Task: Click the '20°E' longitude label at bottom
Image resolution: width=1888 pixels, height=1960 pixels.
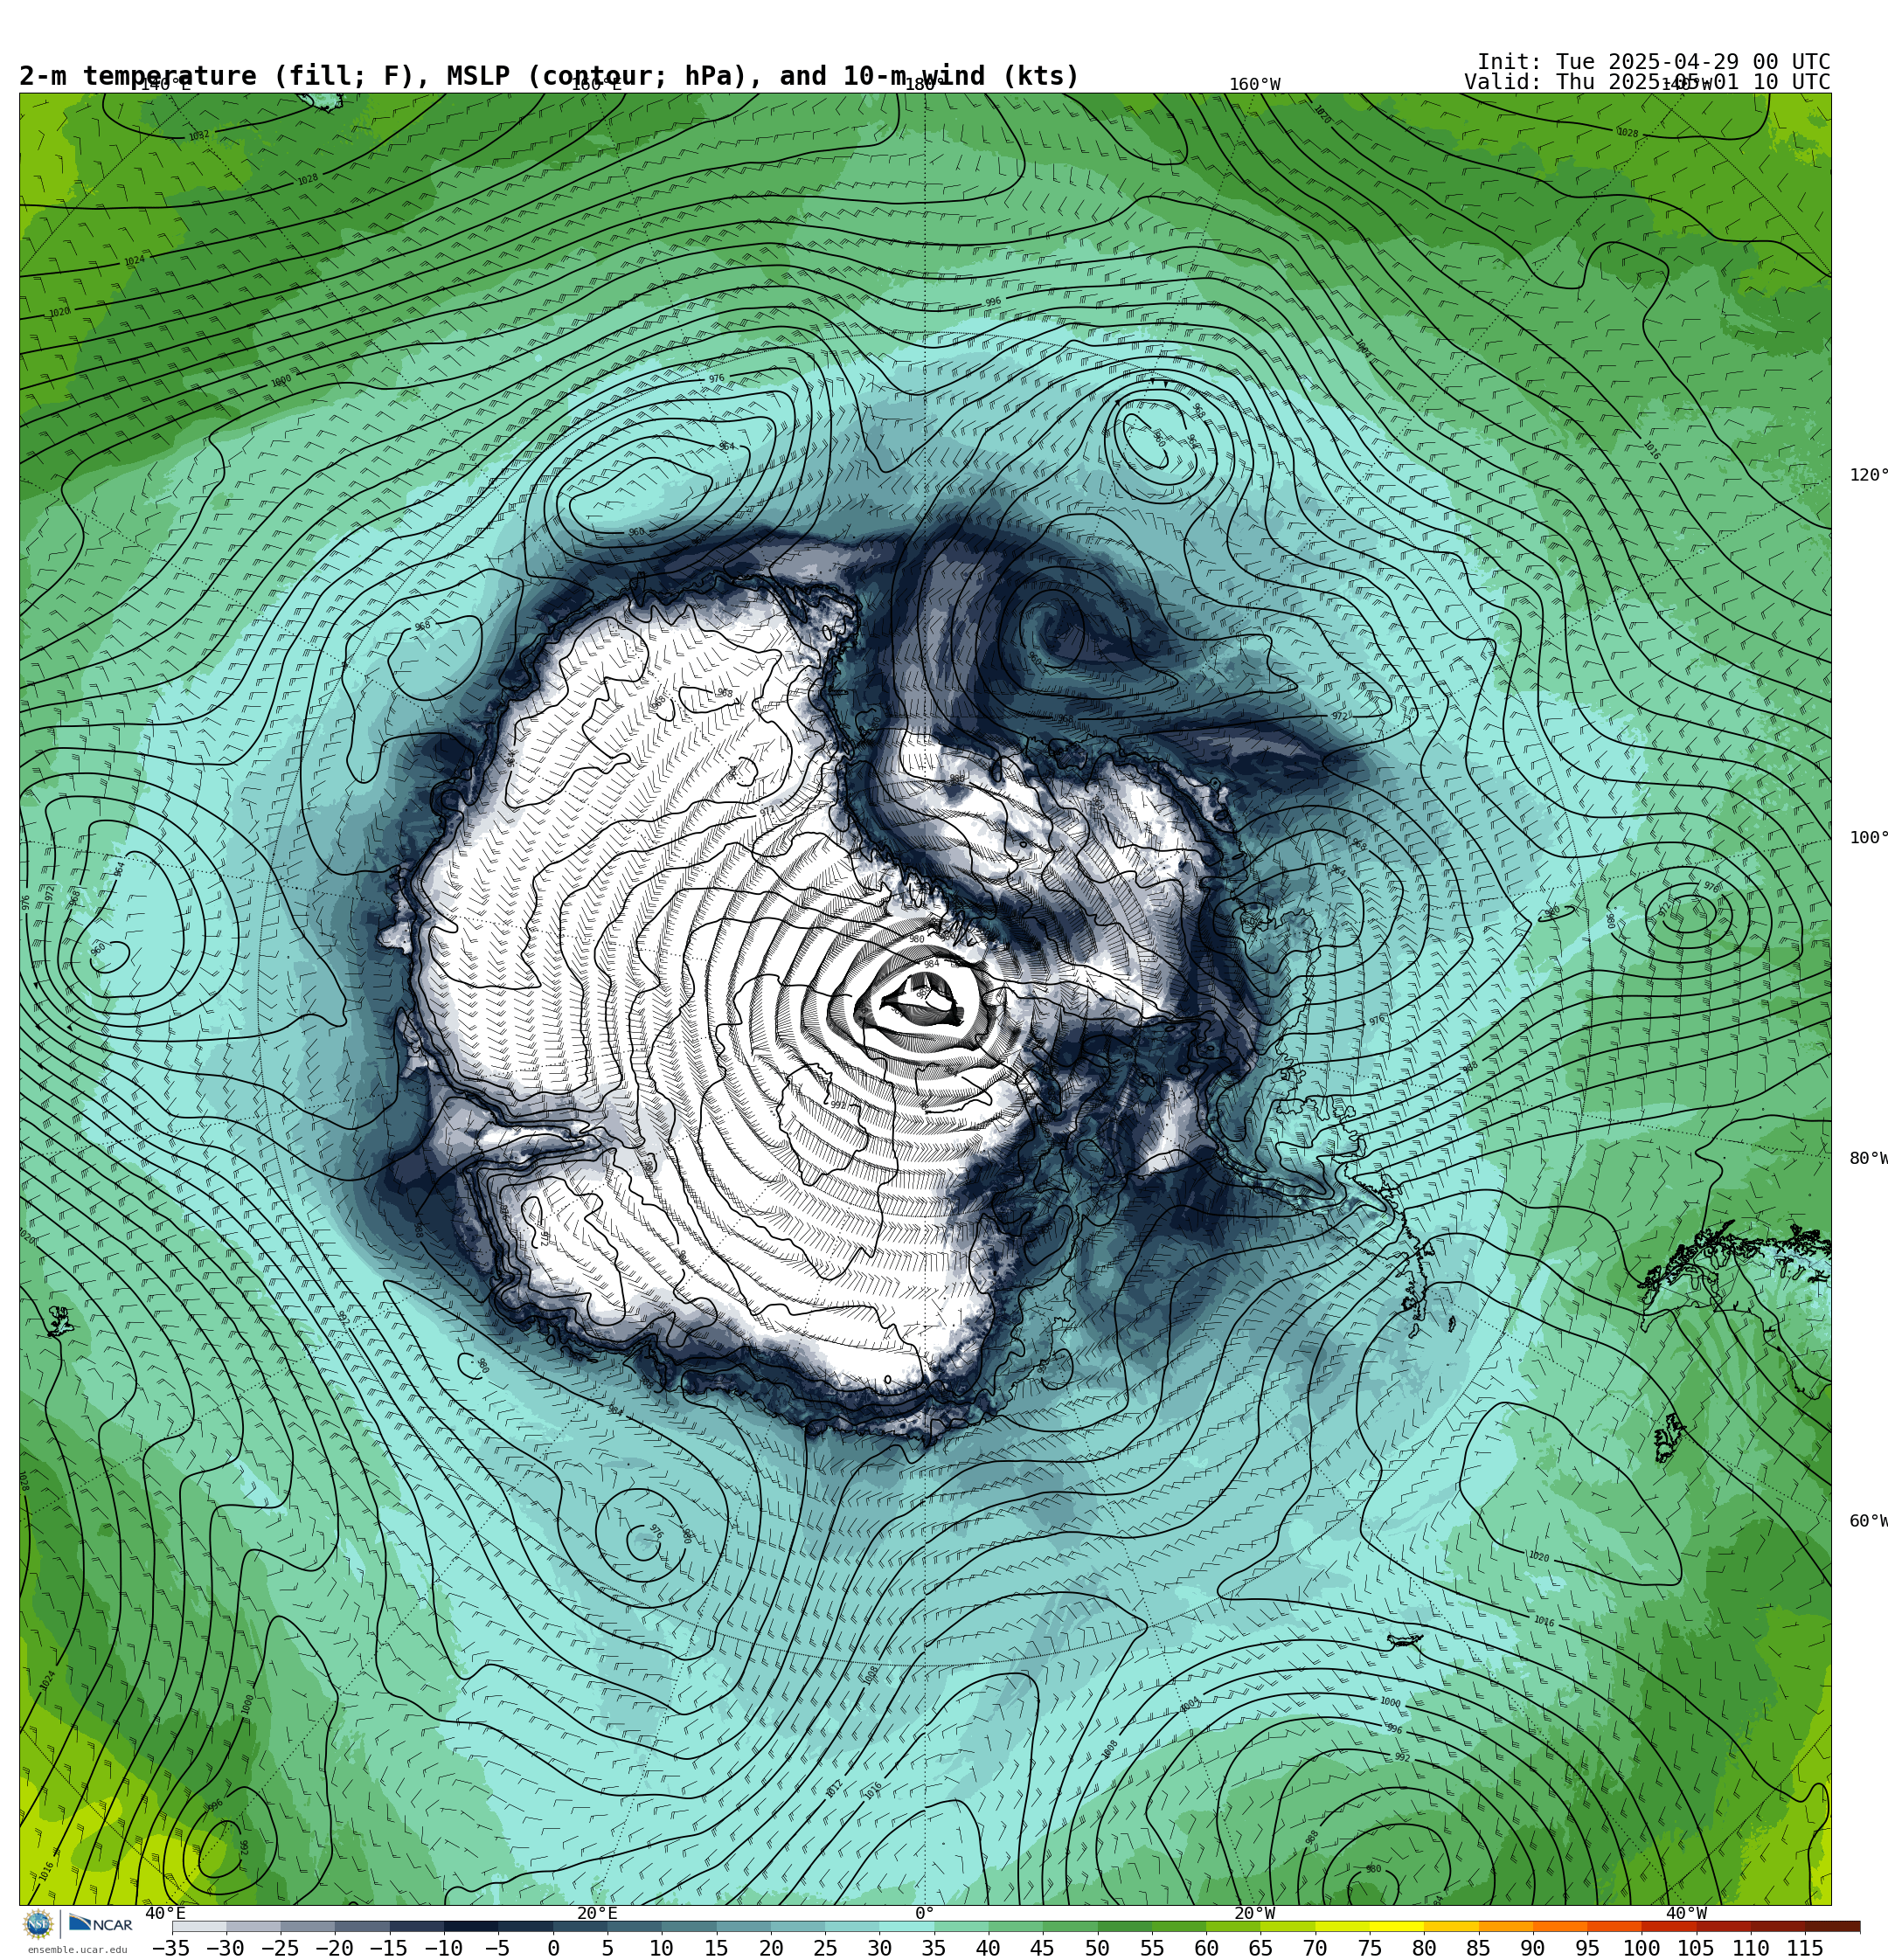Action: point(596,1913)
